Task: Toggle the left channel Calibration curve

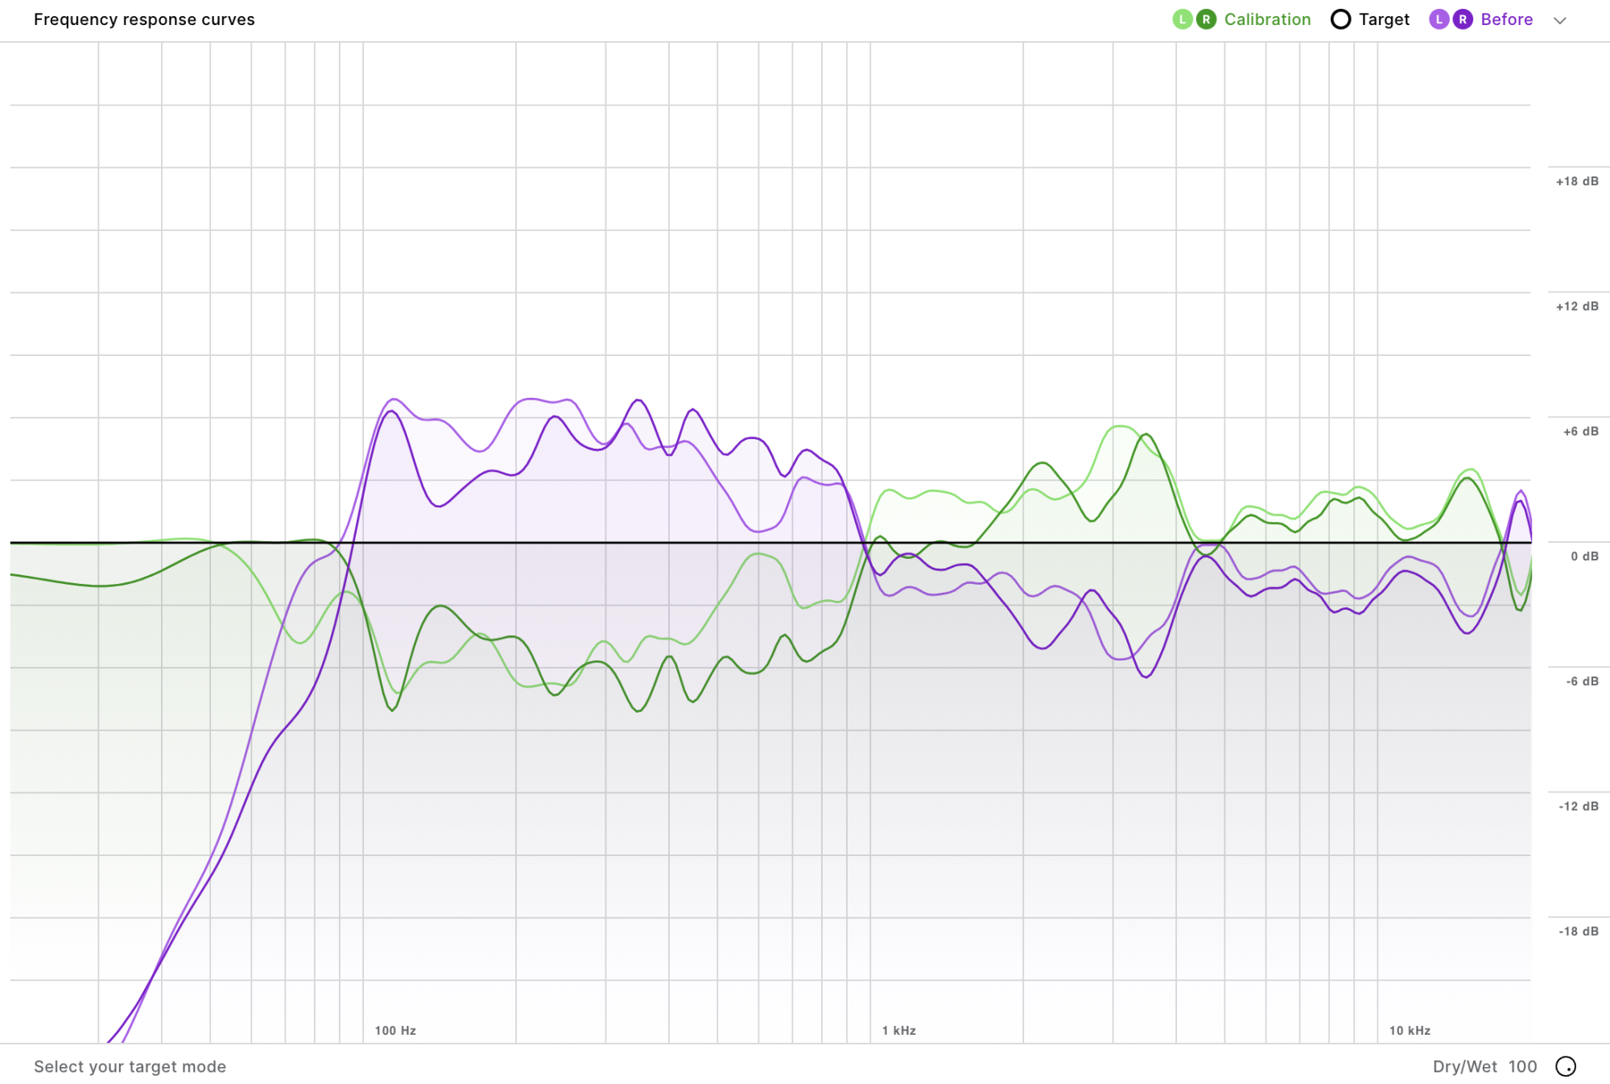Action: tap(1182, 19)
